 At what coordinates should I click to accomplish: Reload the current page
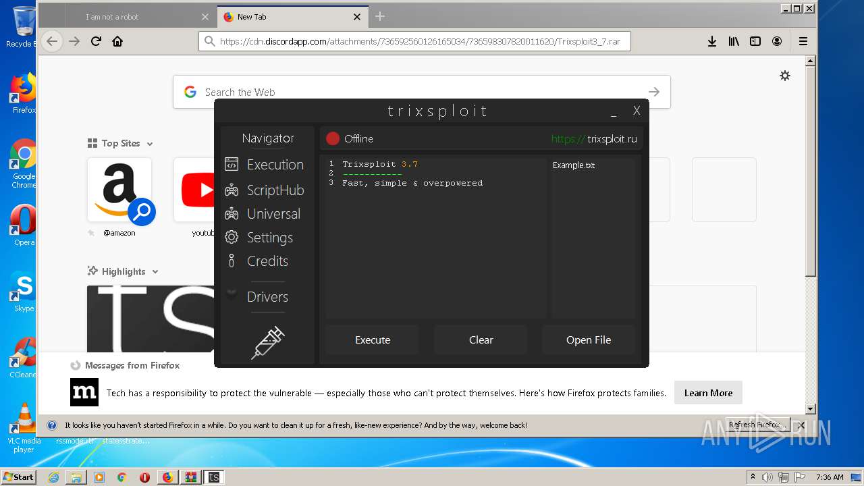pyautogui.click(x=96, y=41)
